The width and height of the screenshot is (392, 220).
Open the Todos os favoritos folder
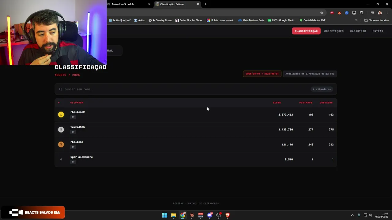point(377,20)
